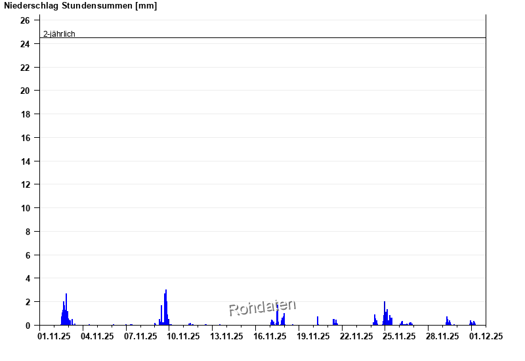Select the 22.11.25 date label
The image size is (525, 361).
point(356,337)
